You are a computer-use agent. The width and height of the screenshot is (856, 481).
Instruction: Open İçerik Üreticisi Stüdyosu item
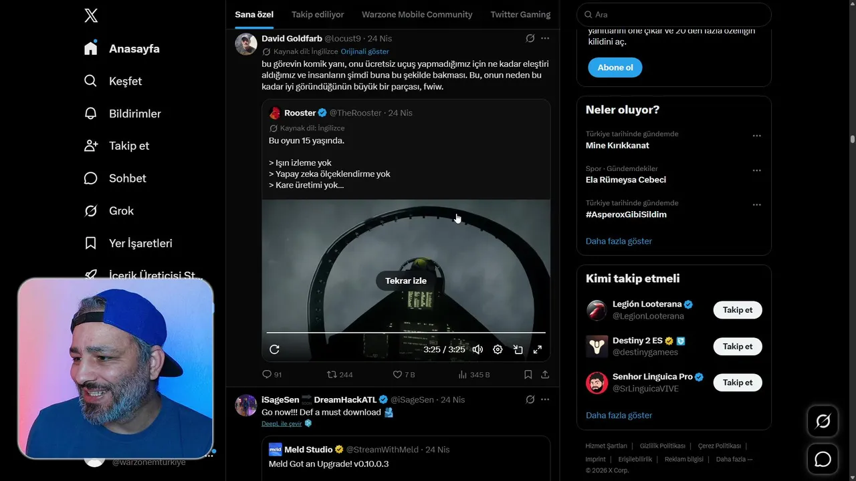pos(143,275)
